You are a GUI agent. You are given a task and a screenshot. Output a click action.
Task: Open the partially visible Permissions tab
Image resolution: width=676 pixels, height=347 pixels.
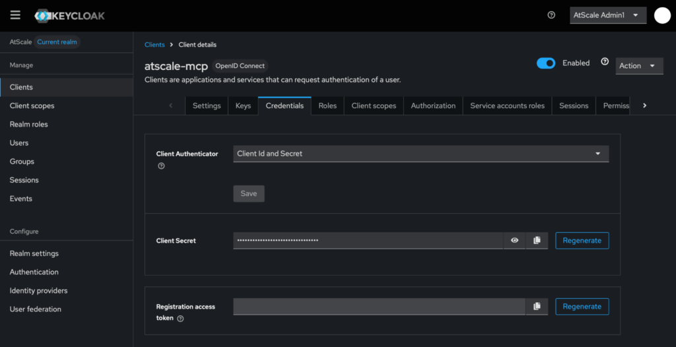[613, 106]
